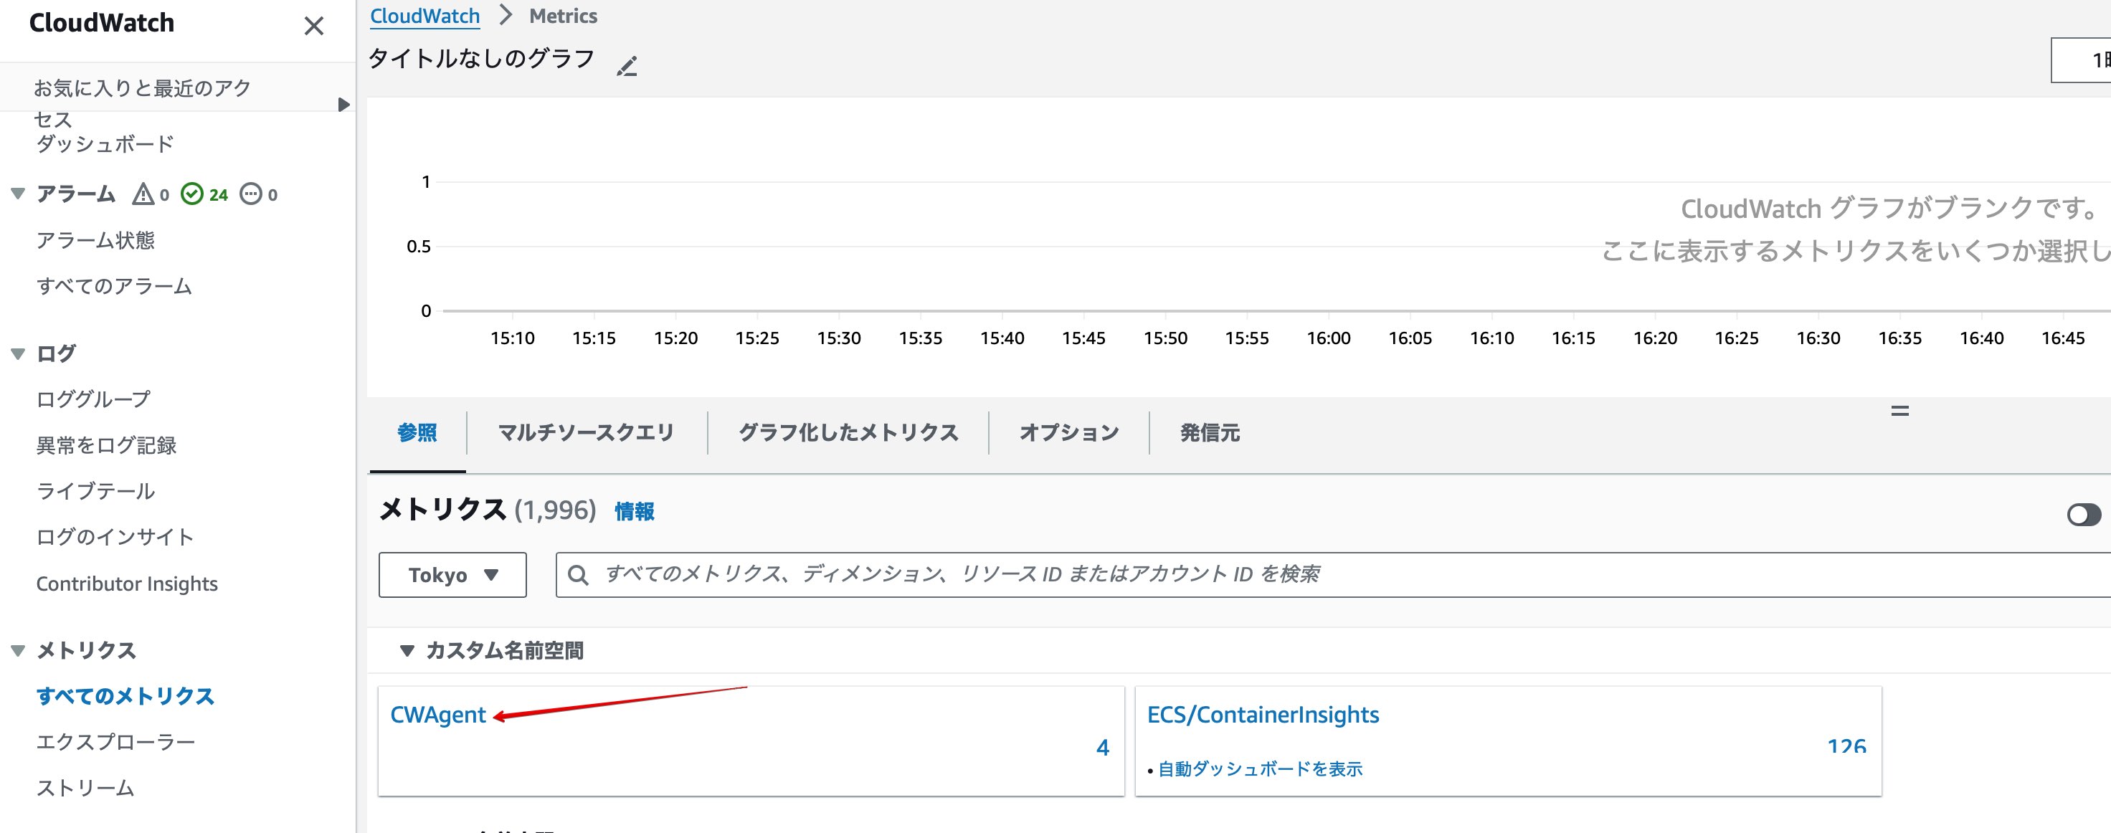Click the CWAgent metric count 4

click(1102, 747)
